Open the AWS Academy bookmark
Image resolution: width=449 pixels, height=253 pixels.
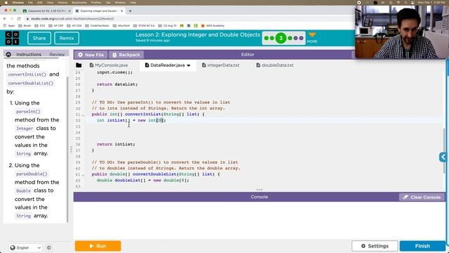[213, 25]
